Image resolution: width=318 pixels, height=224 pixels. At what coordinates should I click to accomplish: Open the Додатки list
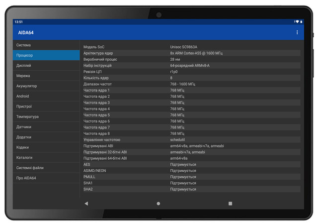coord(46,137)
